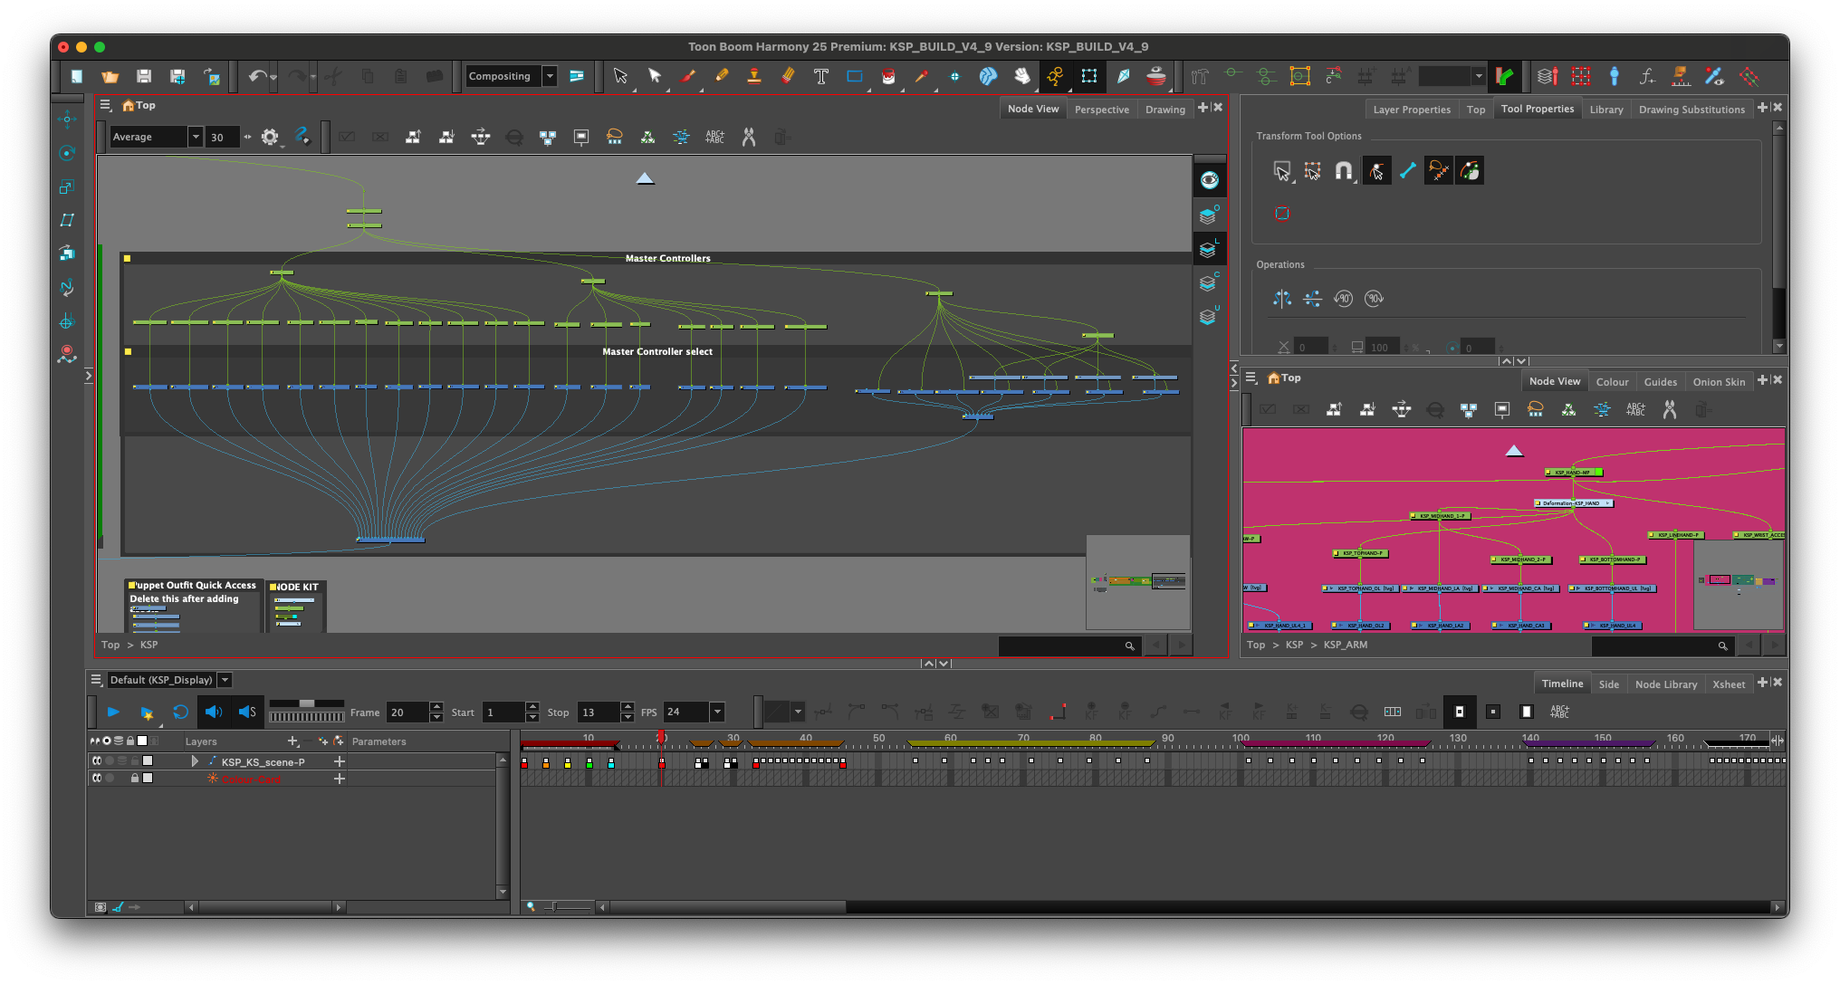Toggle sound playback speaker button
The image size is (1840, 985).
point(213,712)
